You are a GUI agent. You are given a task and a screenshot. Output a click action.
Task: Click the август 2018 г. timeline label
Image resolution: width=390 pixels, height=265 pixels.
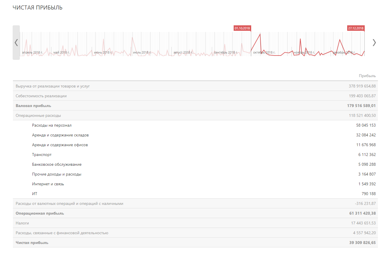(x=183, y=52)
